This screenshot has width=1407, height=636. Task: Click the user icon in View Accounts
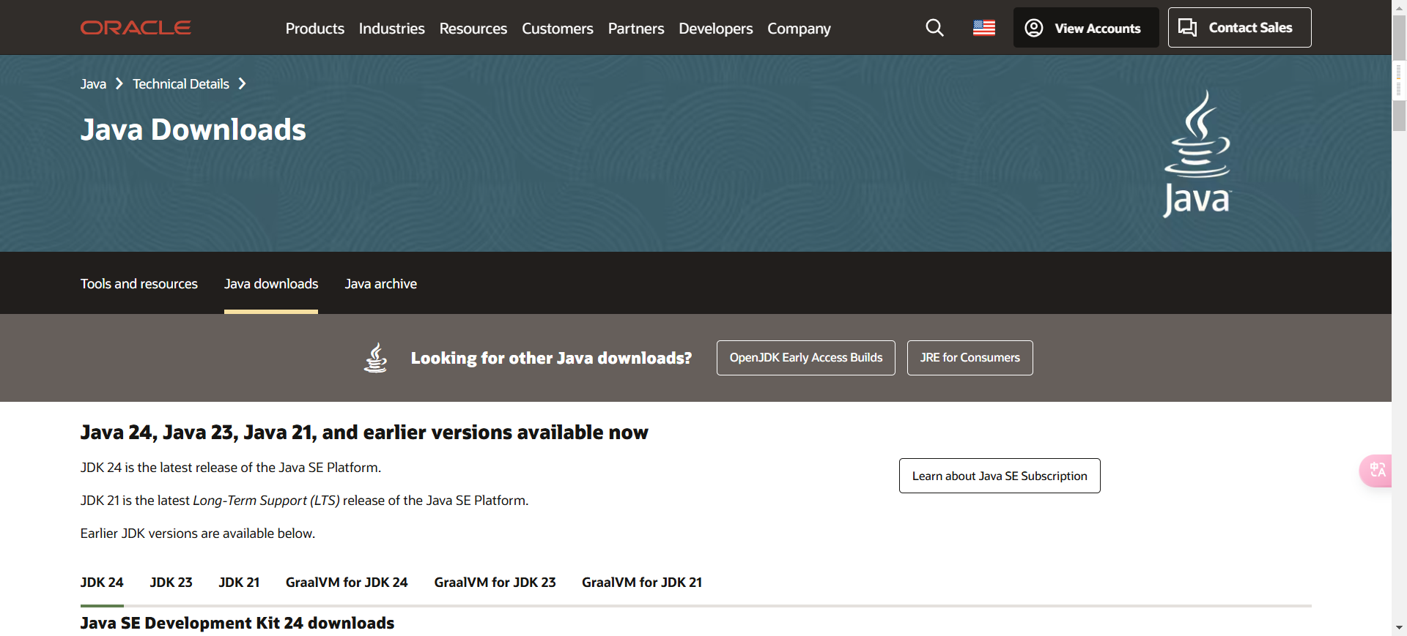point(1034,28)
